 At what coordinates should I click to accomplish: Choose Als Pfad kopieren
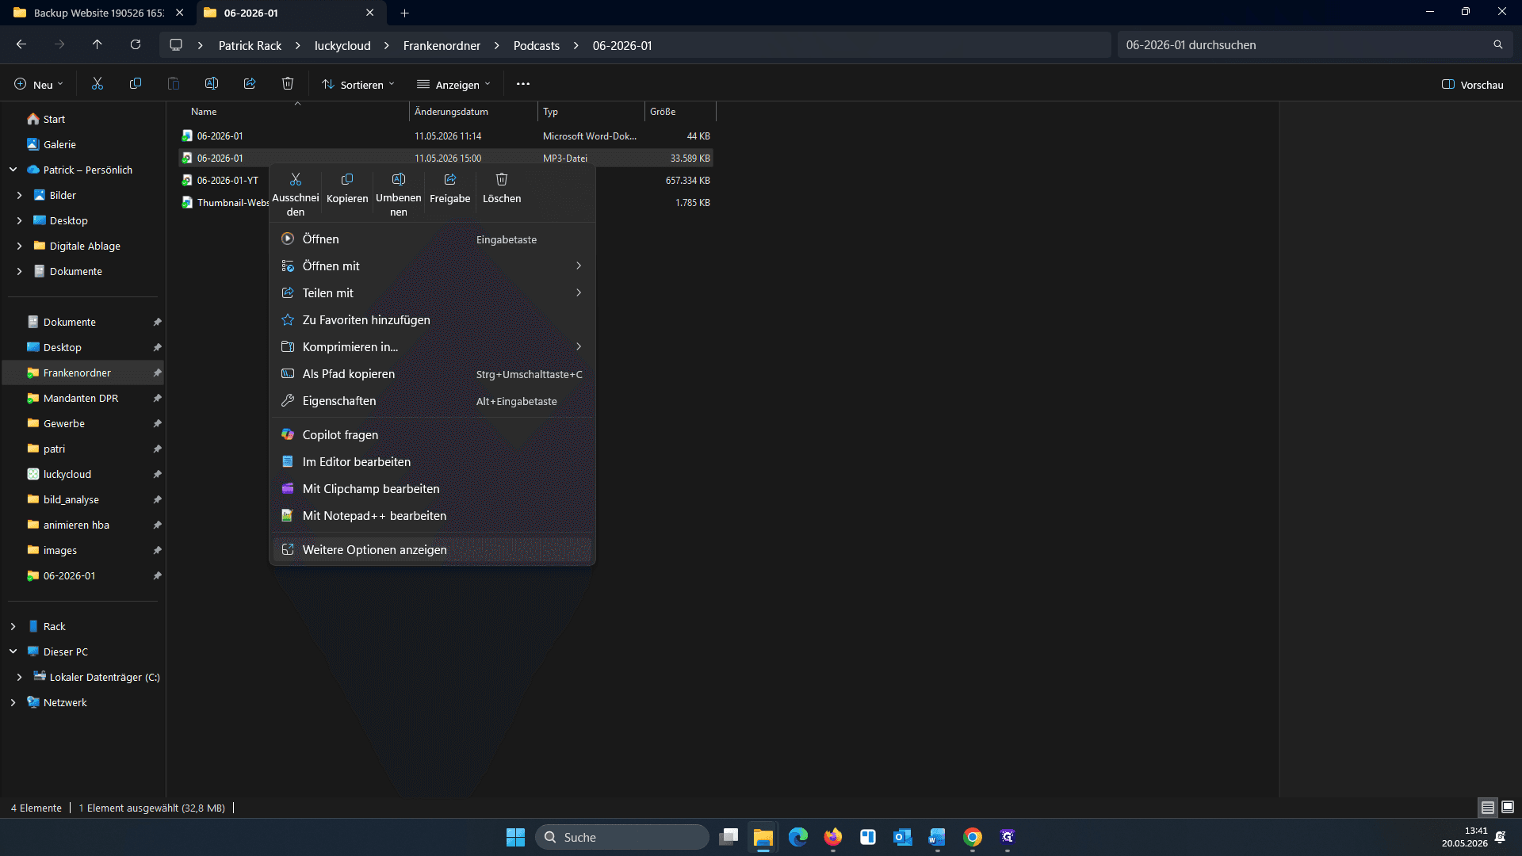point(433,374)
